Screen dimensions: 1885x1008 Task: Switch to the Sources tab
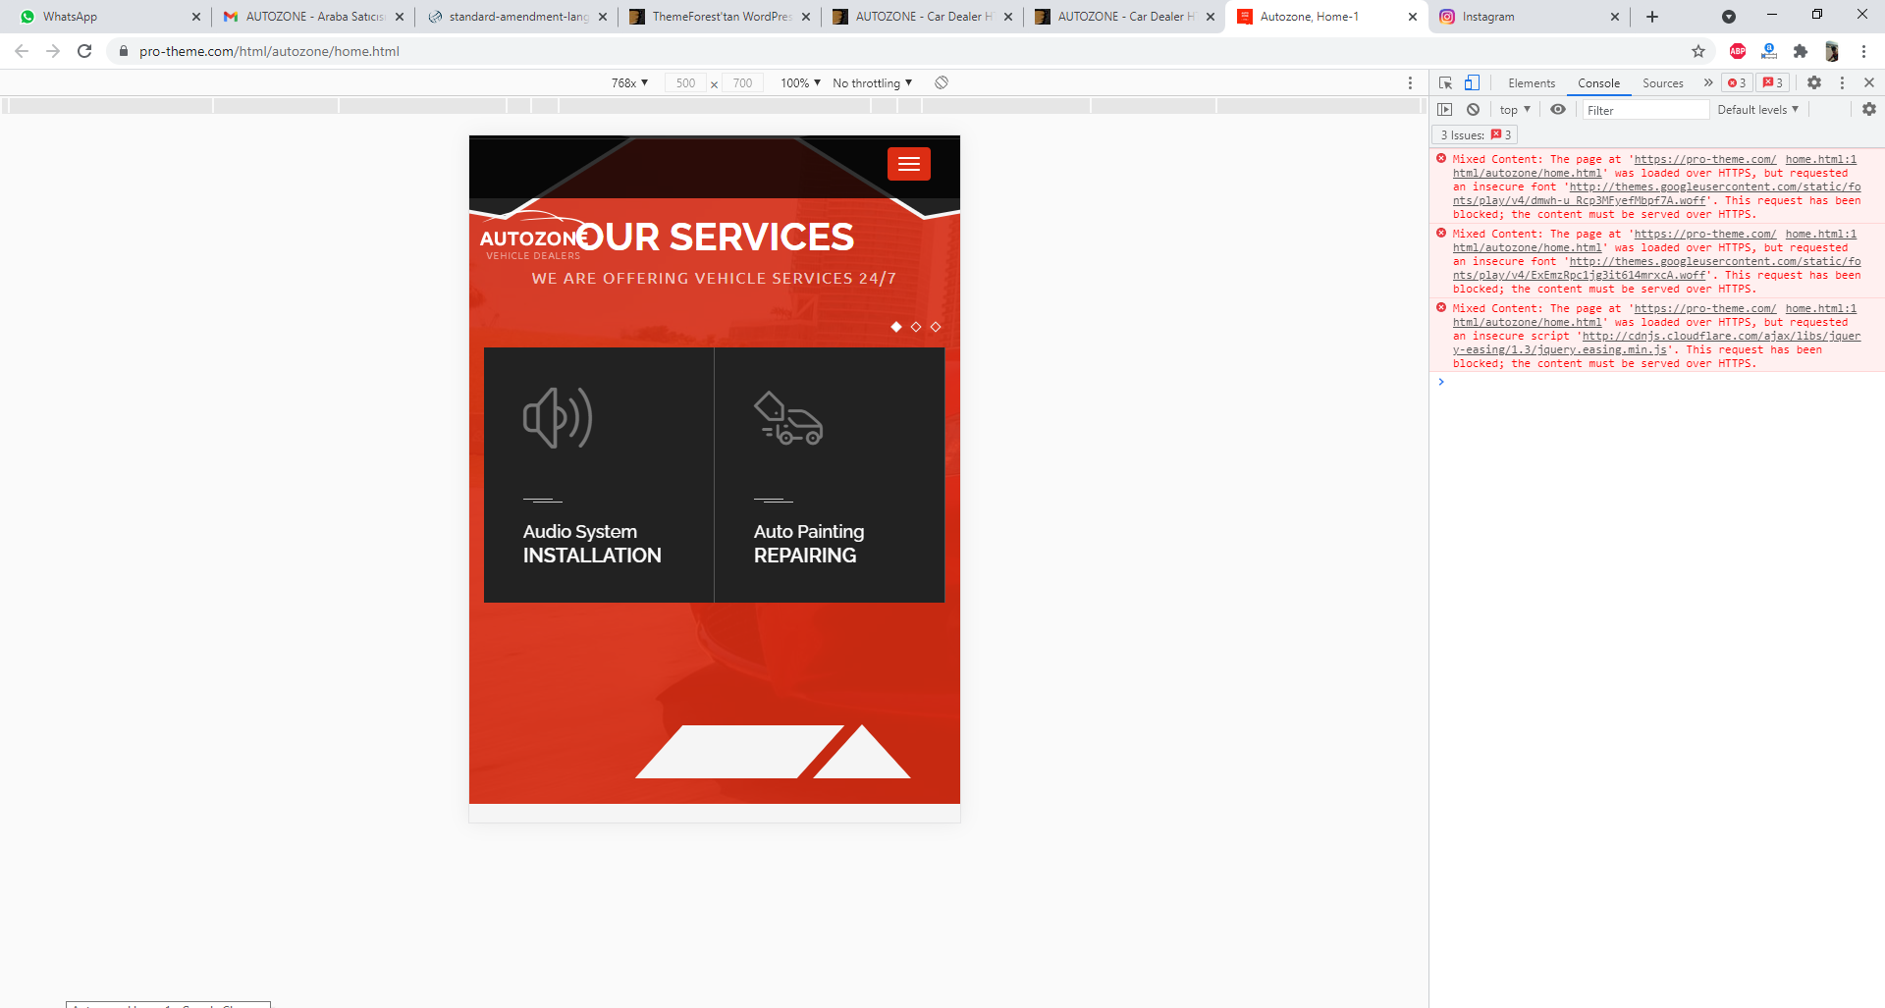[1662, 83]
